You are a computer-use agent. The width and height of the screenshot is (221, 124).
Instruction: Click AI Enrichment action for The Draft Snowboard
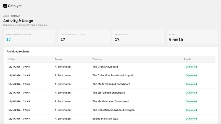click(63, 67)
